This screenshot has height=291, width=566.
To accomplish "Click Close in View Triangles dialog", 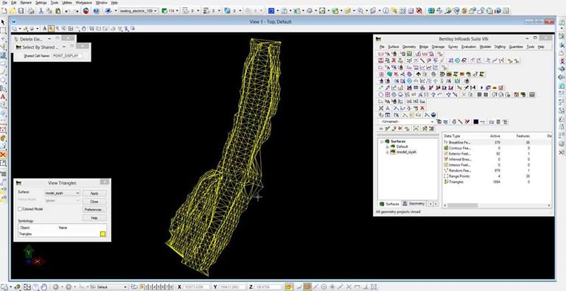I will click(x=94, y=201).
